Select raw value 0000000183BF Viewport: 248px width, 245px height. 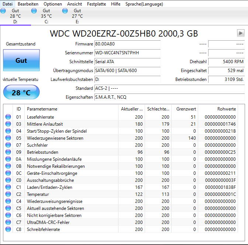[x=220, y=187]
